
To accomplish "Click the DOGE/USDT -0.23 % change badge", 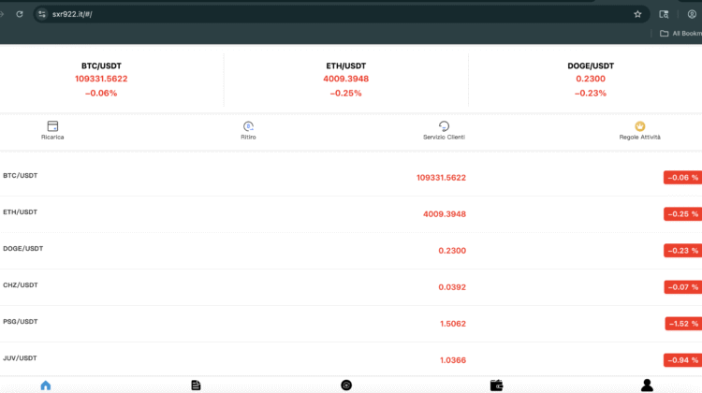I will [x=682, y=250].
